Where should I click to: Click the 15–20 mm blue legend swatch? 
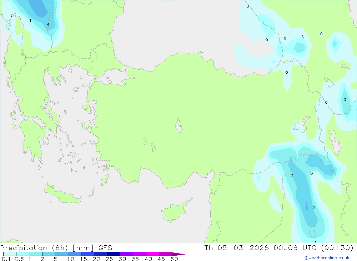click(x=88, y=254)
